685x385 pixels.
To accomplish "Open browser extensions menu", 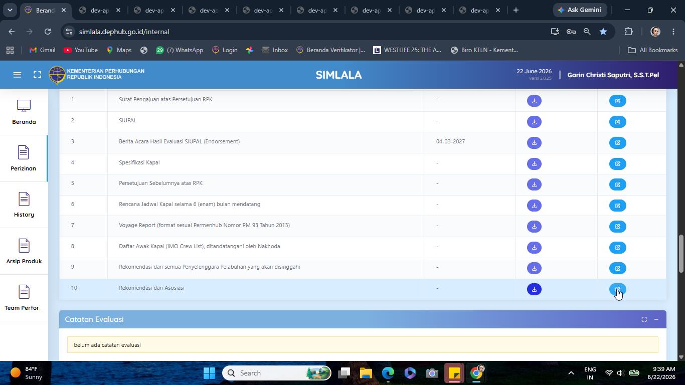I will coord(628,32).
